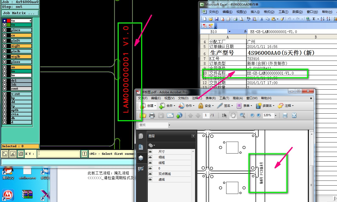Open layers panel gear options dropdown

tap(152, 145)
